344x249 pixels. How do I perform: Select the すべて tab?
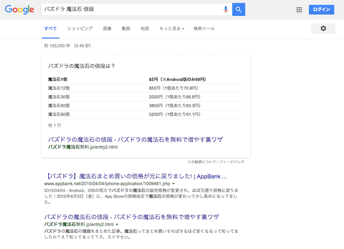(x=50, y=28)
